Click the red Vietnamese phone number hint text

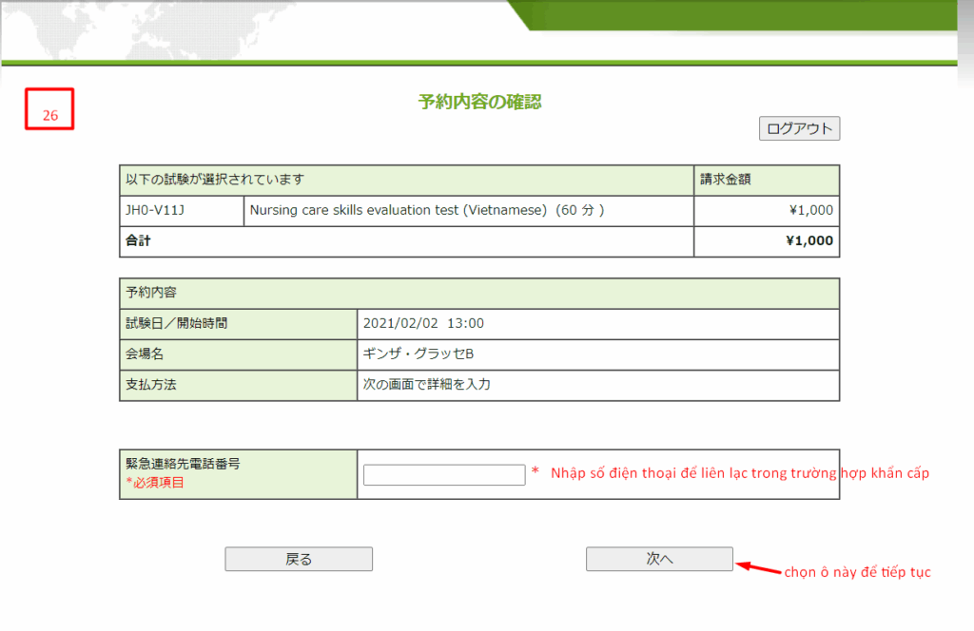pos(739,473)
